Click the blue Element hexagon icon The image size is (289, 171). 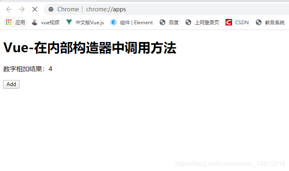point(114,22)
